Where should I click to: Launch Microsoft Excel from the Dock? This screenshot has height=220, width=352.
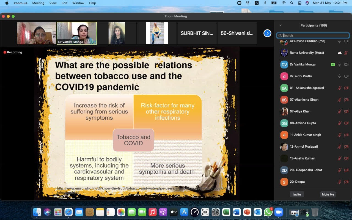[226, 212]
